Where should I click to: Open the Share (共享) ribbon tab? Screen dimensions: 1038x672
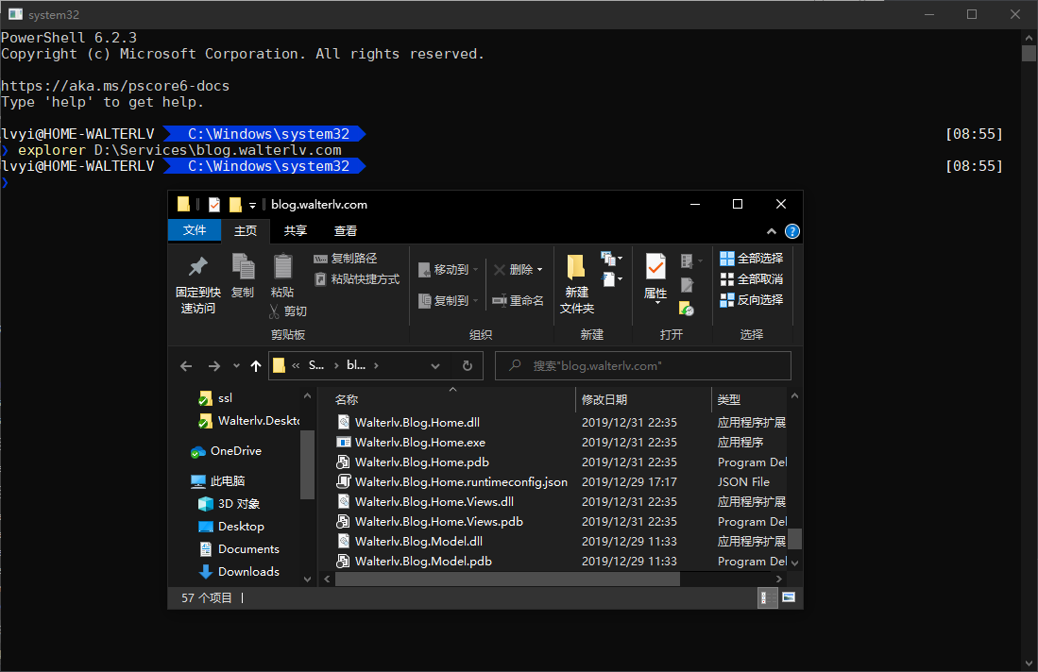point(296,231)
